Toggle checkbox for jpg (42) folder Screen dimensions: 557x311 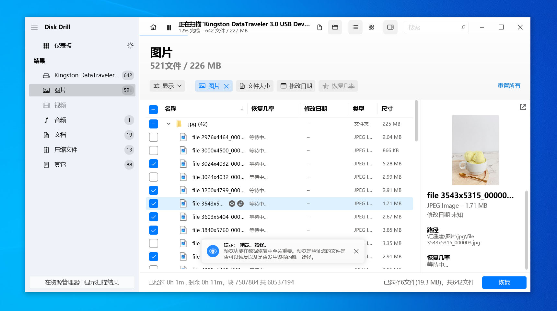coord(153,124)
